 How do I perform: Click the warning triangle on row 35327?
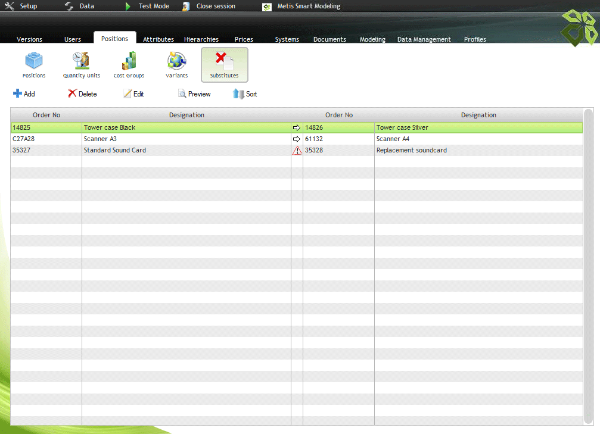tap(297, 151)
